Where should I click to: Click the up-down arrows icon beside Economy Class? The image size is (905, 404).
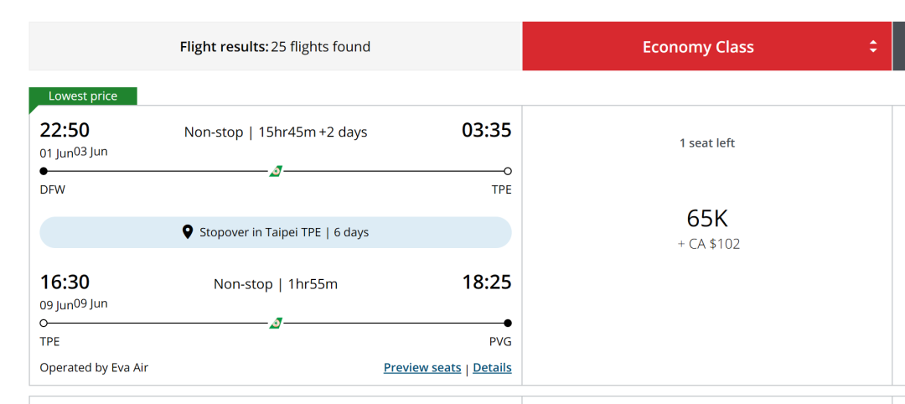[873, 47]
